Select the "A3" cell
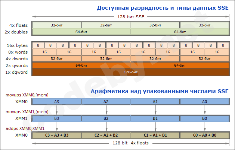Screen dimensions: 235x150 (x=56, y=102)
